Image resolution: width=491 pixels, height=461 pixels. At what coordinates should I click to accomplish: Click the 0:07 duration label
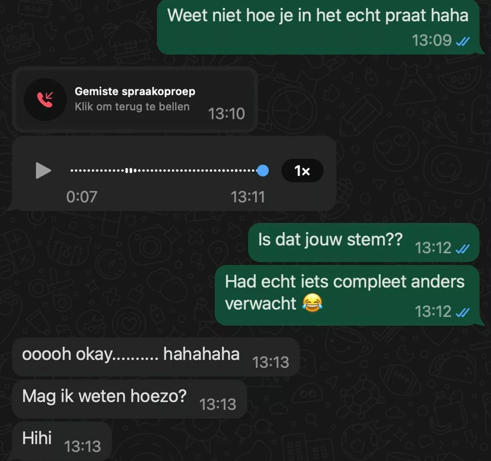(82, 197)
